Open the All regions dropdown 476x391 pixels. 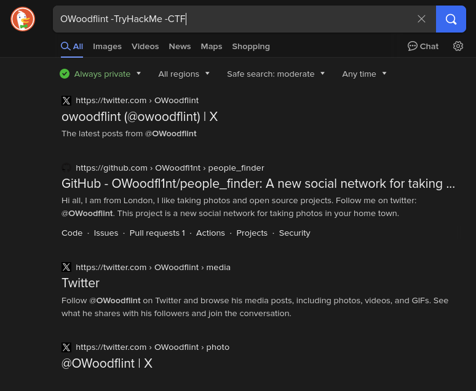(x=184, y=74)
